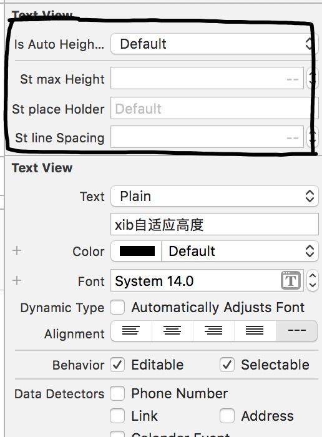322x437 pixels.
Task: Select justified text alignment icon
Action: click(255, 330)
